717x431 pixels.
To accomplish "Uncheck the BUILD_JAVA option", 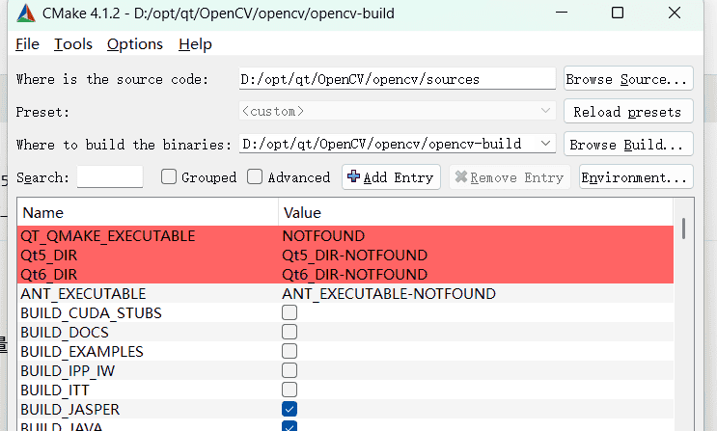I will [290, 426].
